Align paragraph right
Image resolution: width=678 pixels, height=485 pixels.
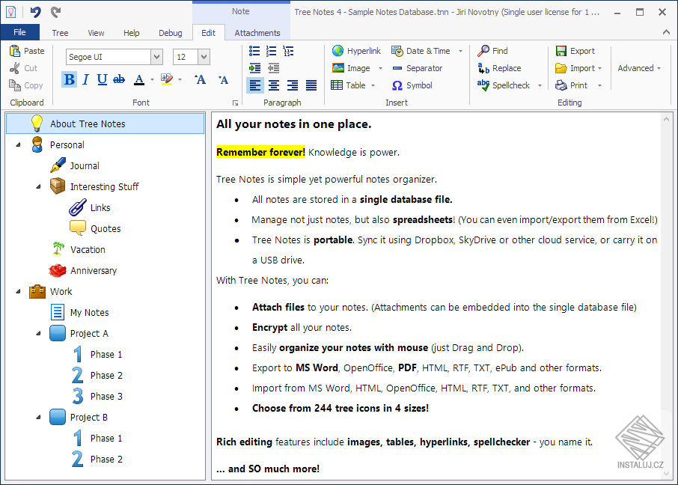click(293, 85)
